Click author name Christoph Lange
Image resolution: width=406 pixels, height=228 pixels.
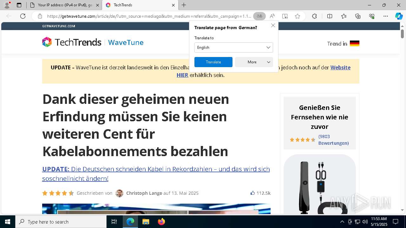144,193
